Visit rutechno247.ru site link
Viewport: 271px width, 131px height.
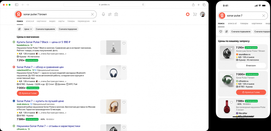(x=24, y=70)
